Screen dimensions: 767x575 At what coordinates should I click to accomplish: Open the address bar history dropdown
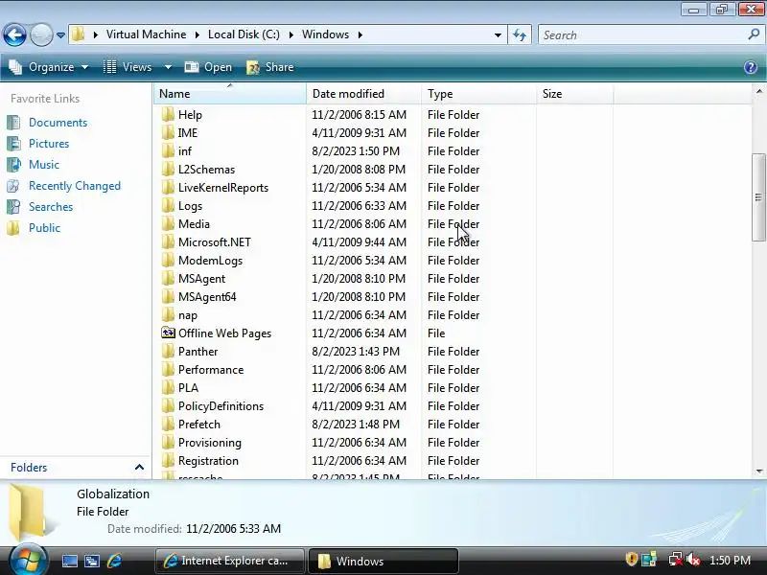tap(498, 35)
